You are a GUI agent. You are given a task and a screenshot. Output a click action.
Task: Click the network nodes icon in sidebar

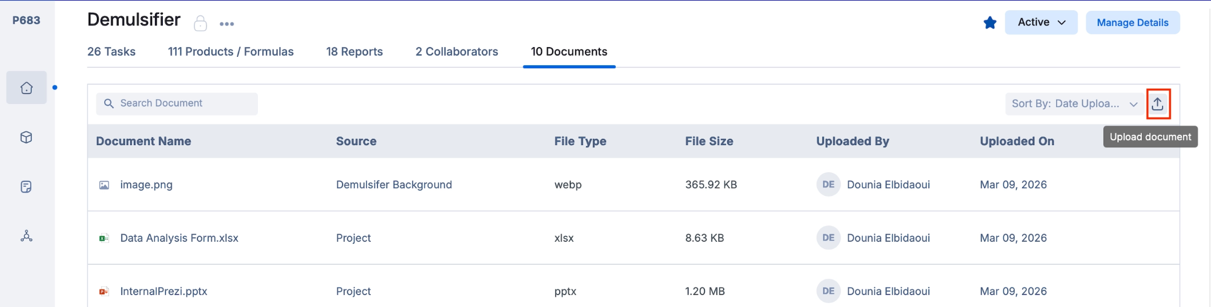[26, 236]
